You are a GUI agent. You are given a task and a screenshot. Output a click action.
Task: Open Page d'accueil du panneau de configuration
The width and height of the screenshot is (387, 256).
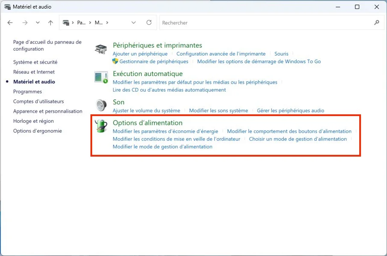(x=47, y=45)
